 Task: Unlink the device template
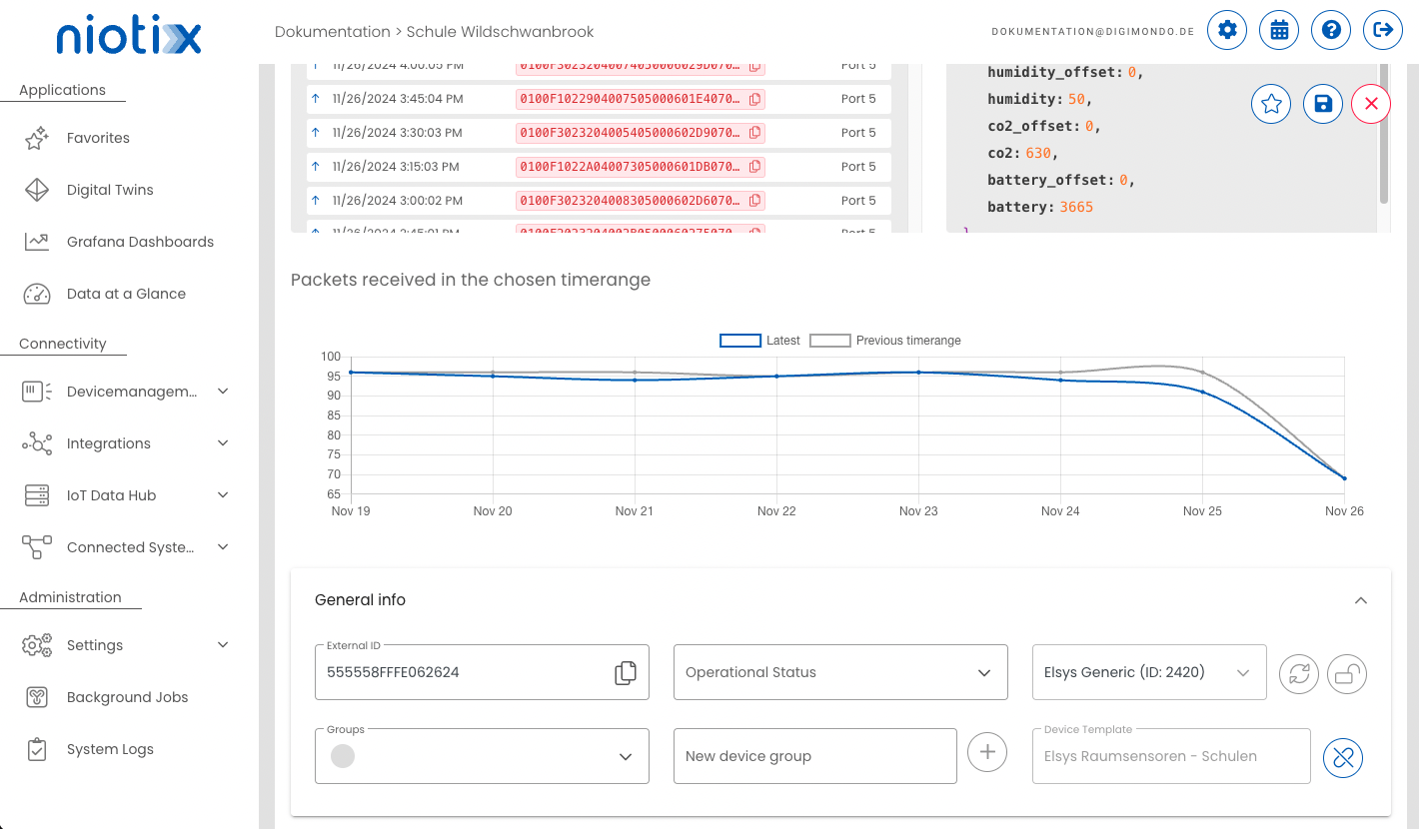pos(1343,757)
